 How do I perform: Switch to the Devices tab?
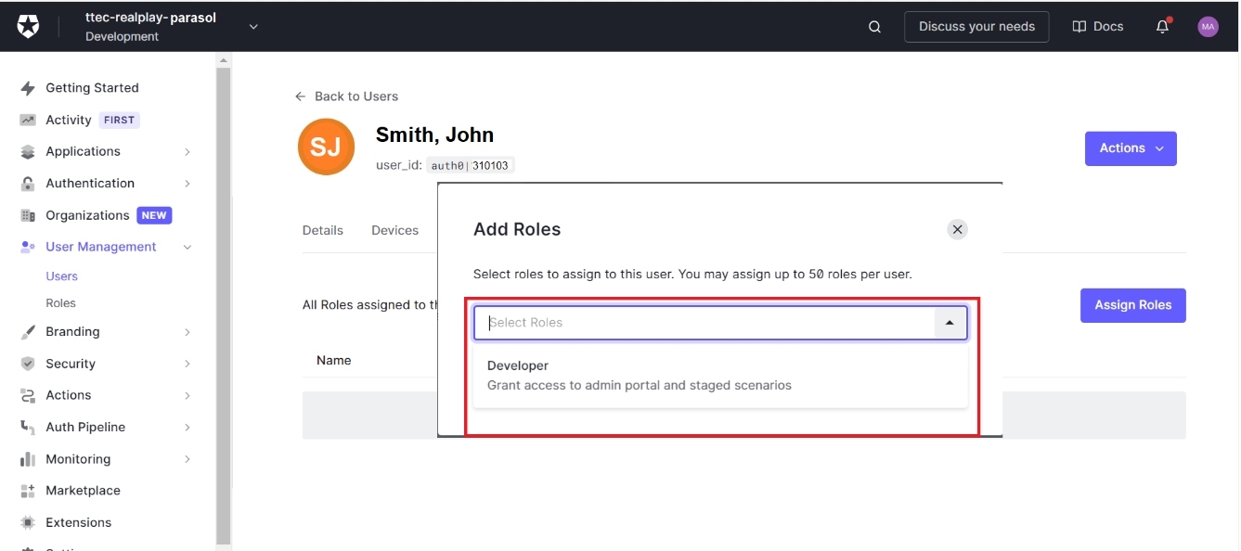pos(394,230)
